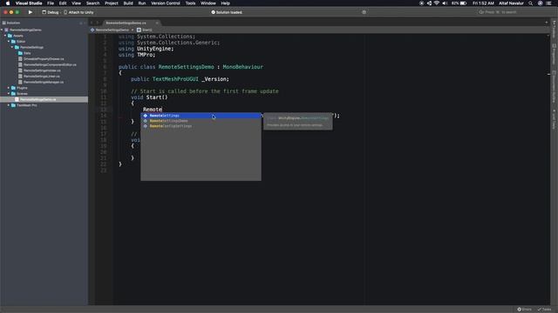Open the View menu
The height and width of the screenshot is (313, 558).
point(76,3)
